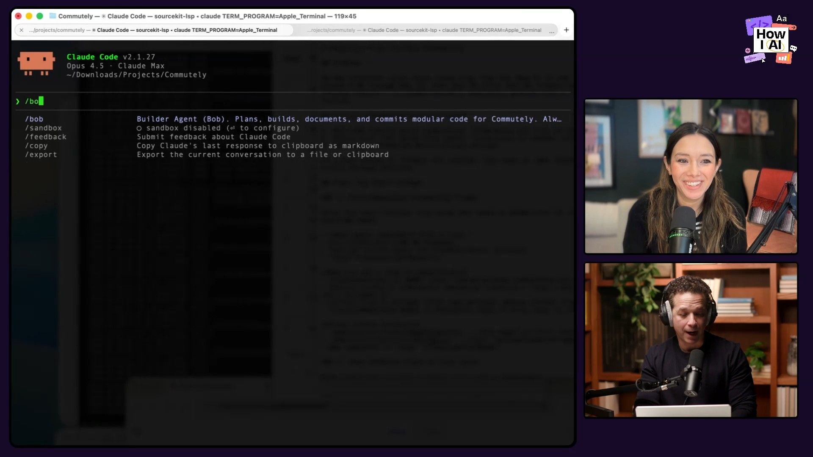
Task: Click the man's webcam video thumbnail
Action: point(691,340)
